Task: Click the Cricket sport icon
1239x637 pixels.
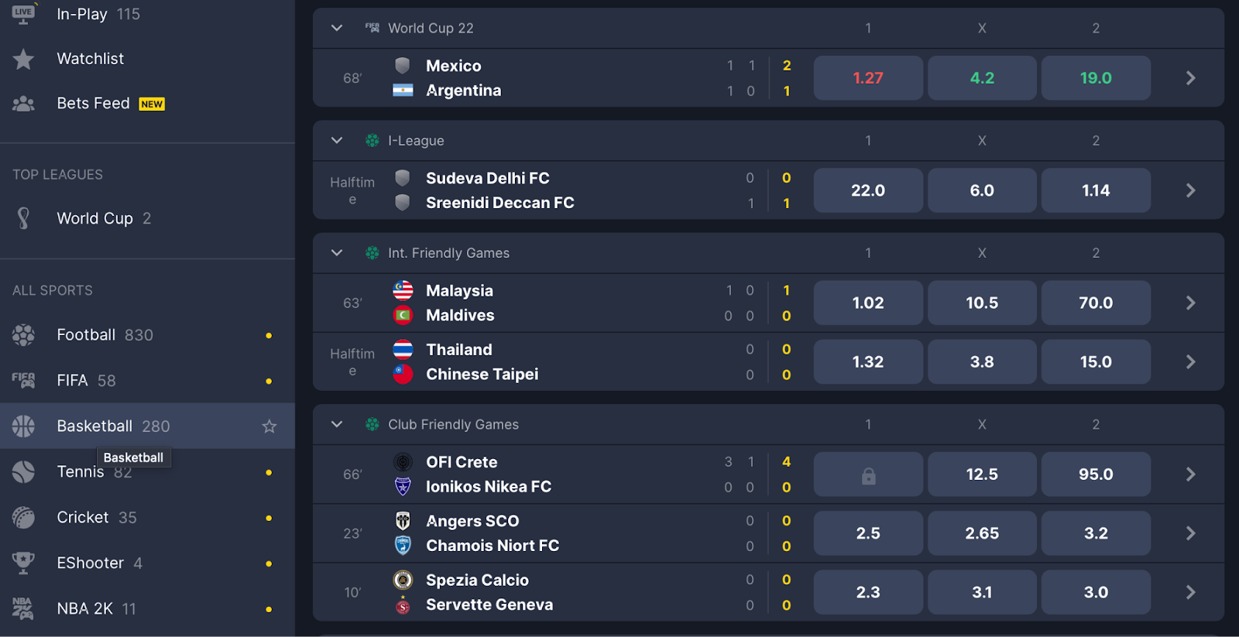Action: coord(23,518)
